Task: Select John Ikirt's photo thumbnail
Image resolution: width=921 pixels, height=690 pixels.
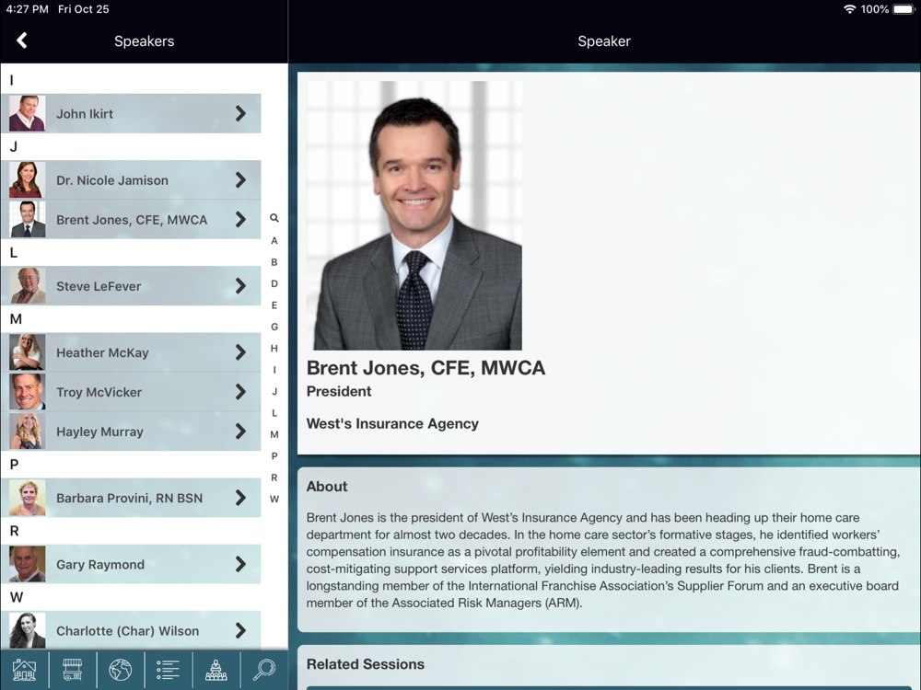Action: pyautogui.click(x=27, y=113)
